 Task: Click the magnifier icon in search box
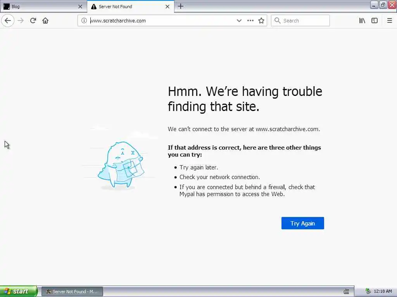pyautogui.click(x=278, y=21)
